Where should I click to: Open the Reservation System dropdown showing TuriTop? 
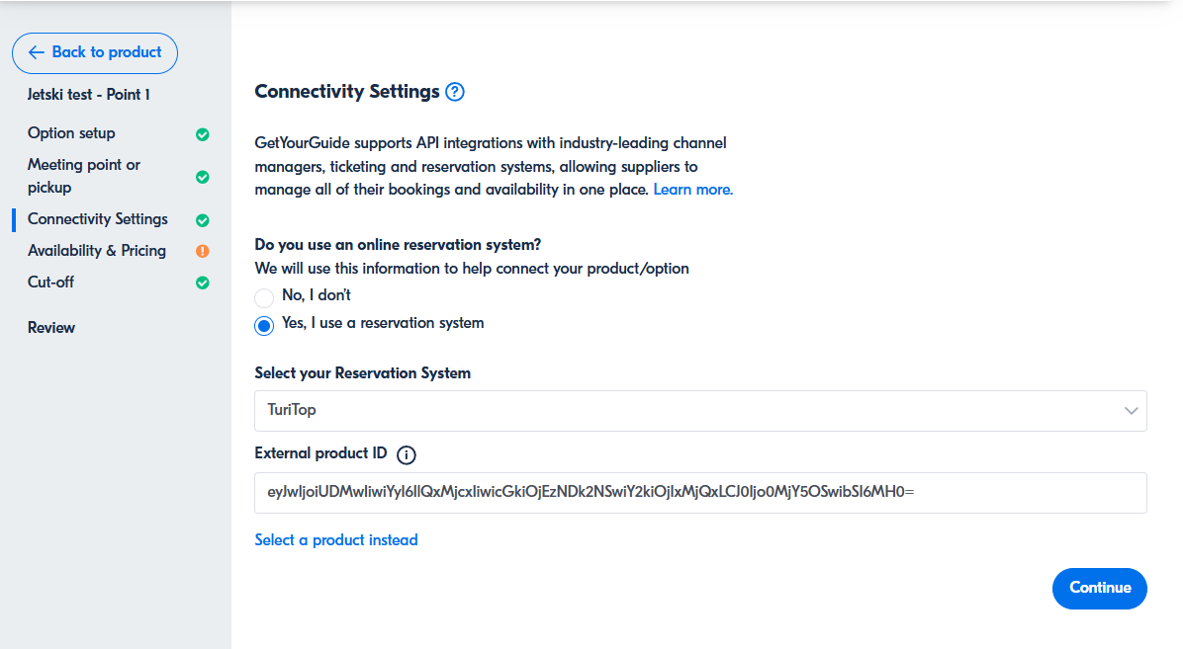point(692,411)
